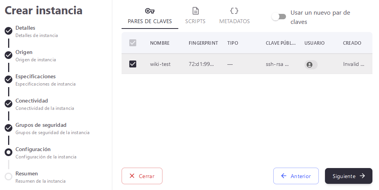Sort the table by the Nombre column header
The height and width of the screenshot is (190, 379).
coord(160,43)
